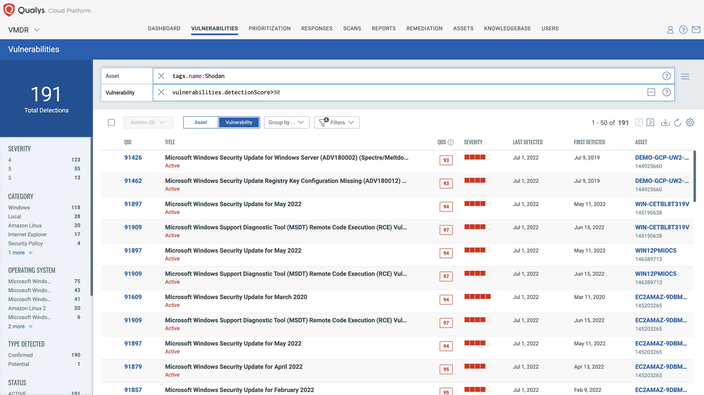
Task: Expand '2 more' under Operating System
Action: [x=20, y=327]
